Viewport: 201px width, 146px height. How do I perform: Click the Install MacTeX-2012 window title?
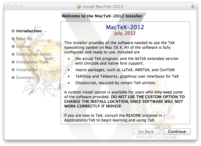click(103, 7)
